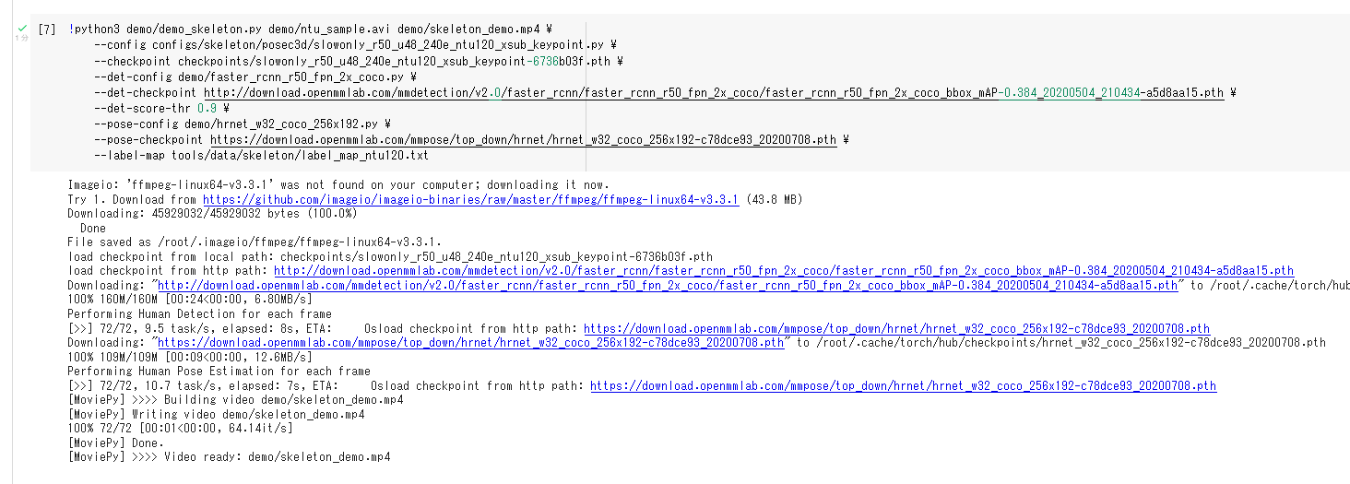
Task: Place cursor on the --checkpoint slowonly line
Action: pos(359,62)
